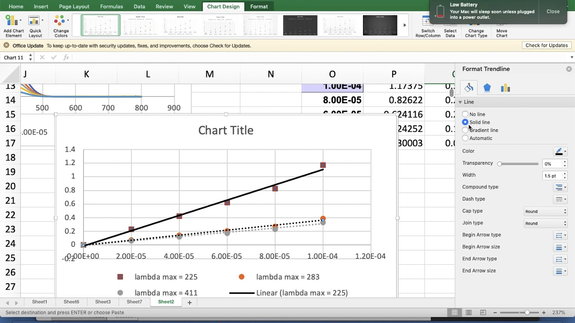Click the formula bar cancel X icon
Image resolution: width=575 pixels, height=323 pixels.
pos(42,57)
